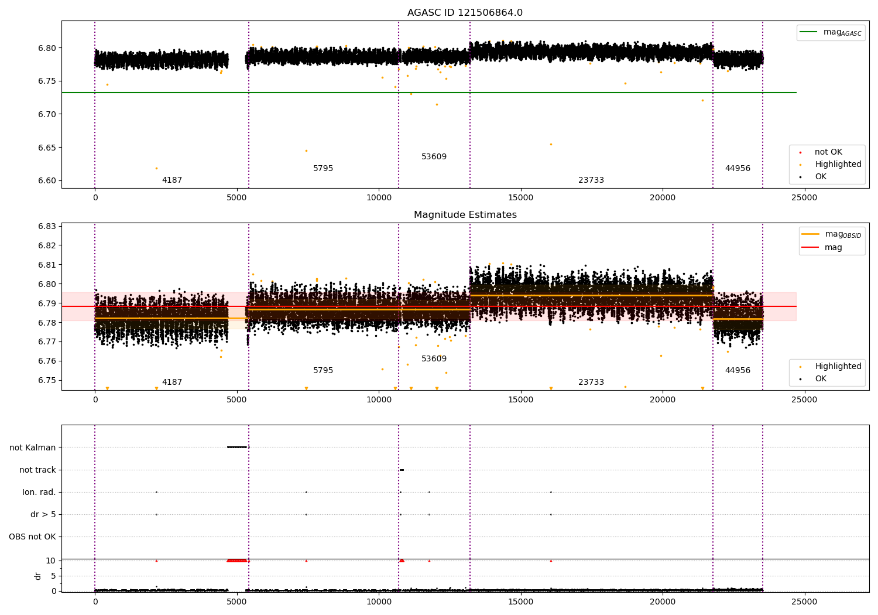Click y-axis tick '6.80' in top plot

pyautogui.click(x=46, y=48)
